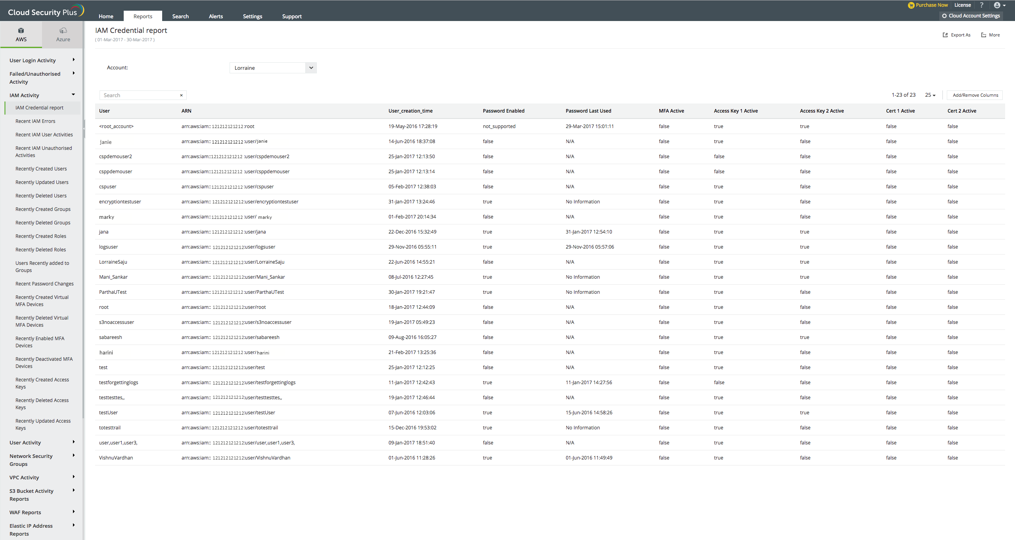Switch to the Azure cloud reports
The width and height of the screenshot is (1015, 540).
(63, 34)
